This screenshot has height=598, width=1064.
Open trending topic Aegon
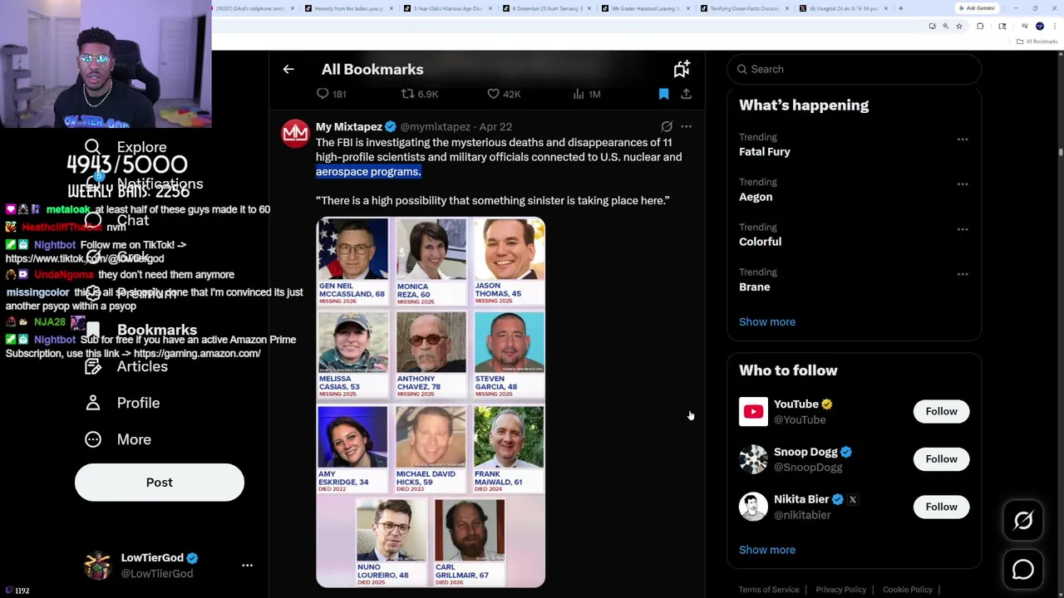(756, 197)
